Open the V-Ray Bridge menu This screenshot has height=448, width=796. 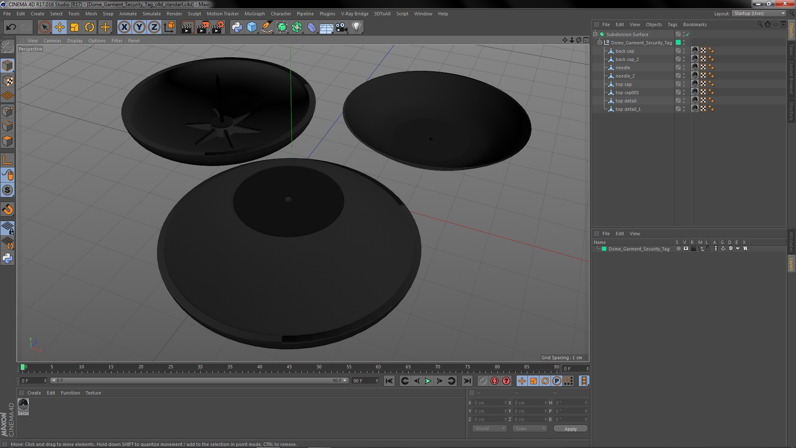[x=354, y=14]
